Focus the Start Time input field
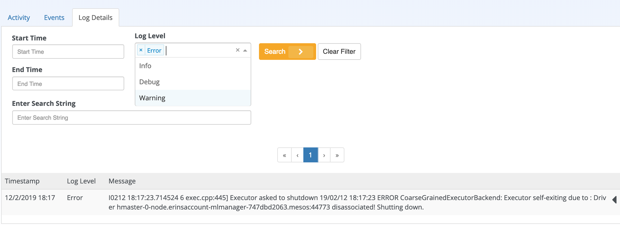This screenshot has height=225, width=620. [x=68, y=52]
